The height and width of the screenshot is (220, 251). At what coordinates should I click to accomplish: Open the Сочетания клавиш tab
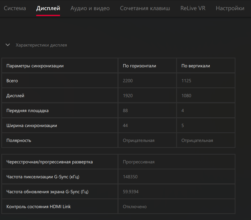(145, 8)
